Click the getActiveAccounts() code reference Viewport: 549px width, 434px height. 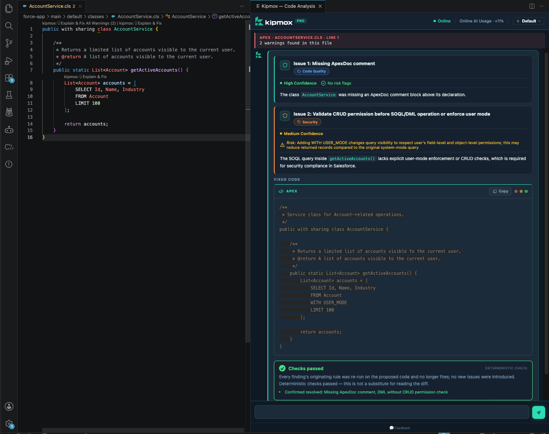point(352,158)
